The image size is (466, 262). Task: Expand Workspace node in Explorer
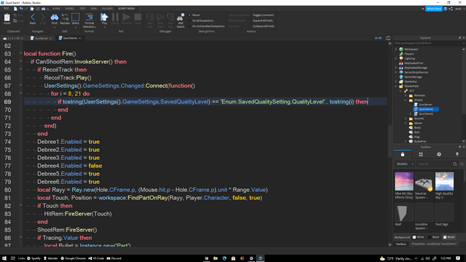coord(396,49)
